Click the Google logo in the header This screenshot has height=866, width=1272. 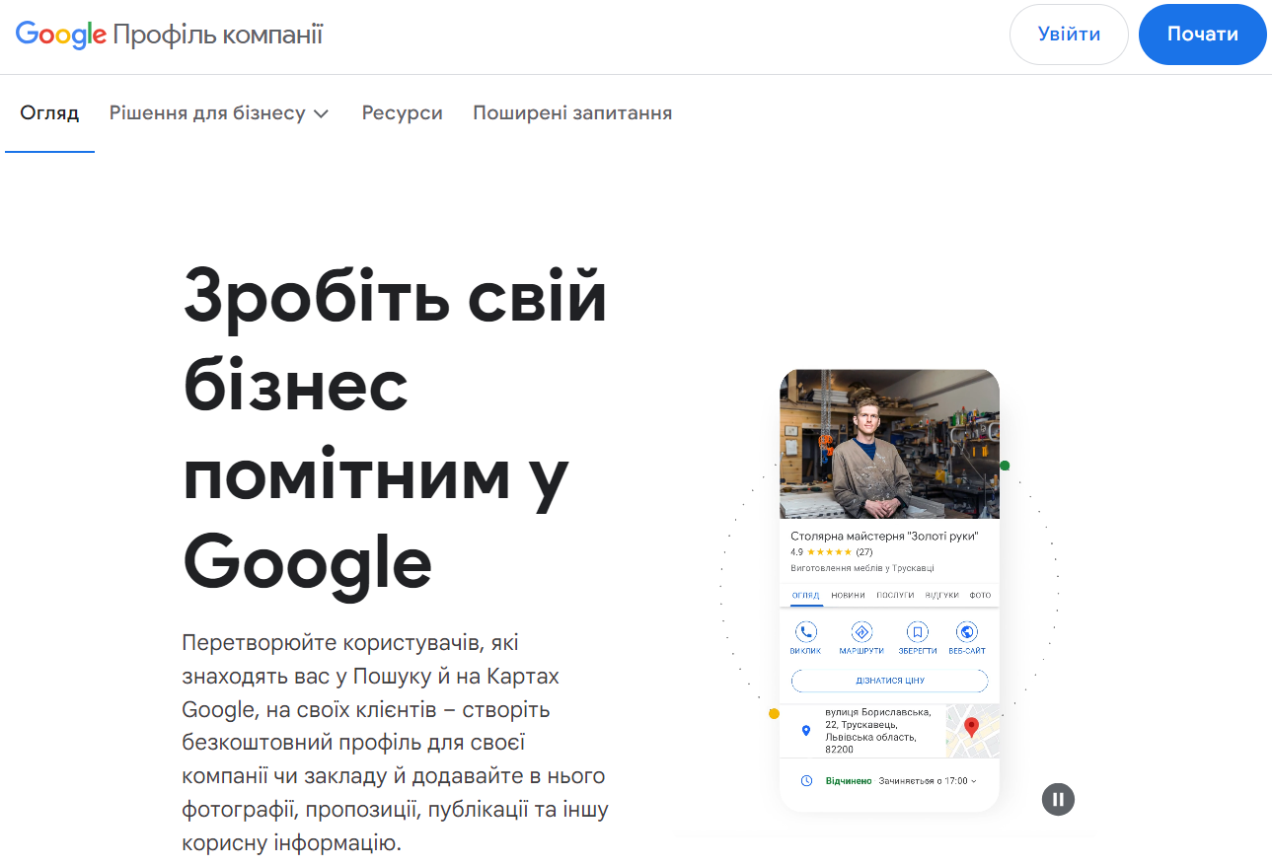pos(62,34)
